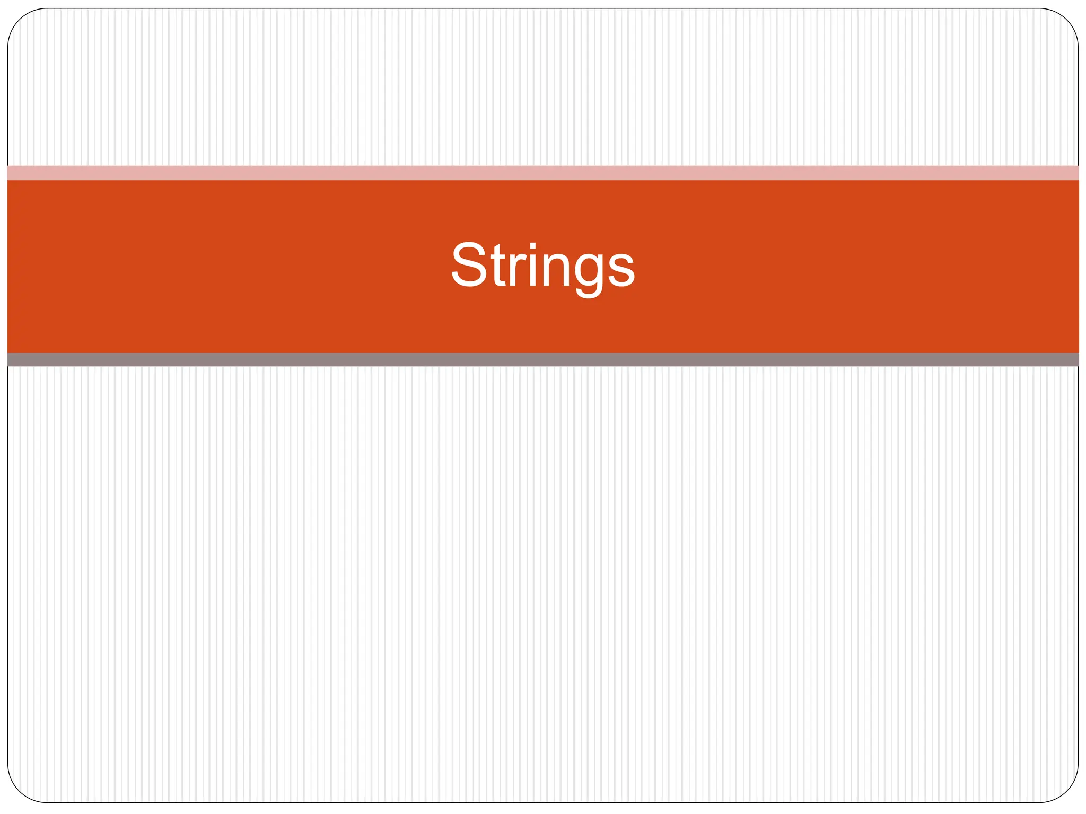Screen dimensions: 1086x814
Task: Select the capital S in Strings
Action: pyautogui.click(x=469, y=264)
